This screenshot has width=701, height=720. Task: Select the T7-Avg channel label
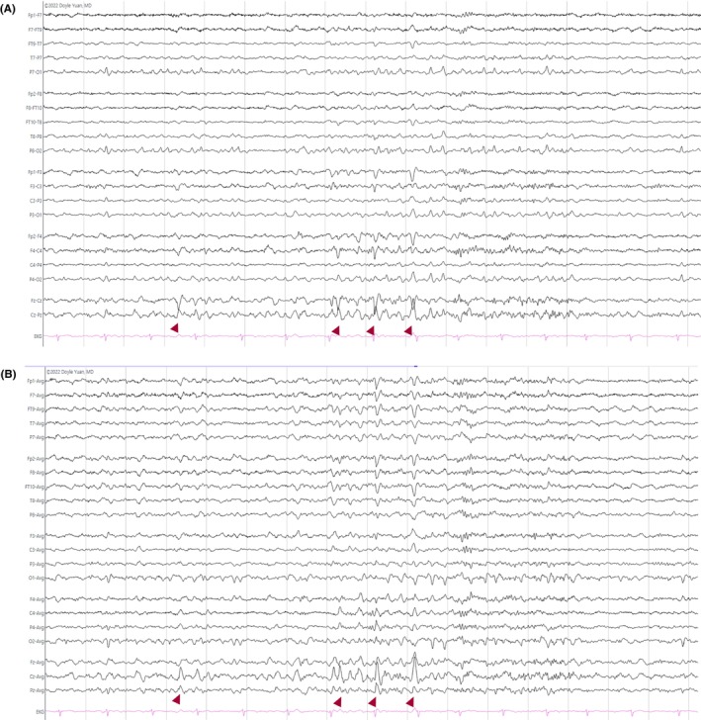tap(37, 423)
